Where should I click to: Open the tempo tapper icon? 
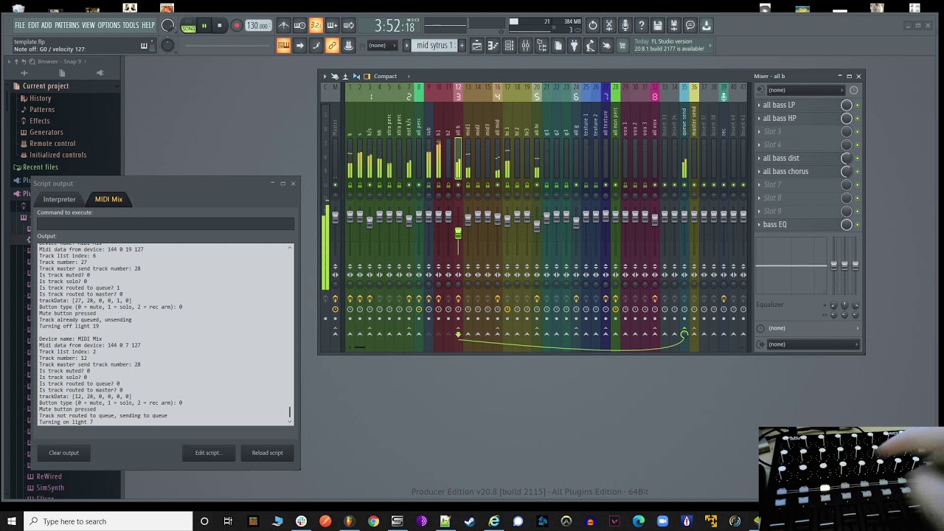pyautogui.click(x=590, y=46)
